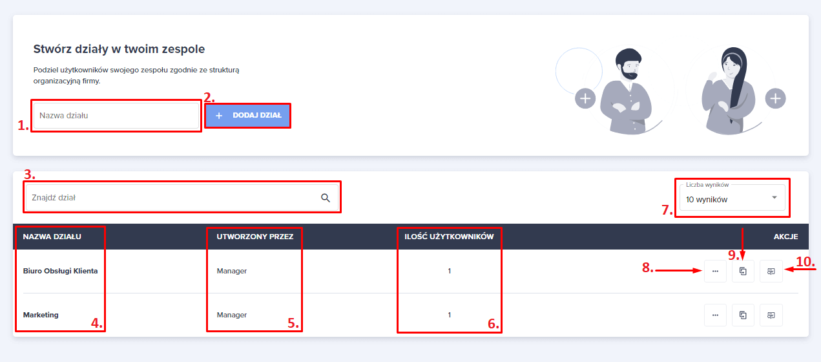This screenshot has width=821, height=362.
Task: Open the three-dots menu for Marketing
Action: click(715, 315)
